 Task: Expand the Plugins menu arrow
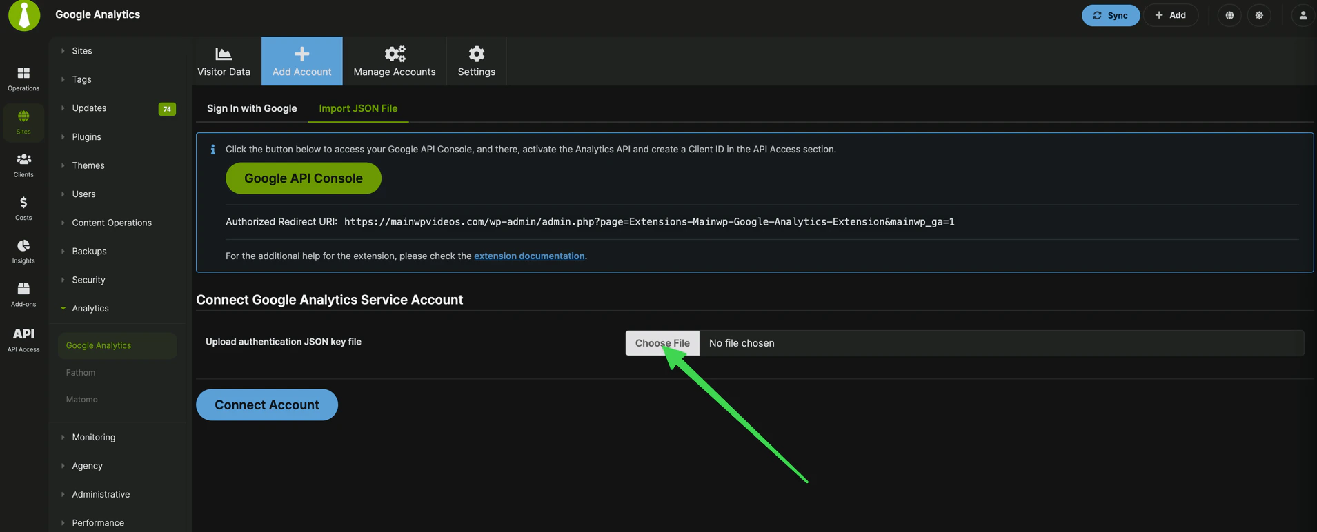[63, 137]
